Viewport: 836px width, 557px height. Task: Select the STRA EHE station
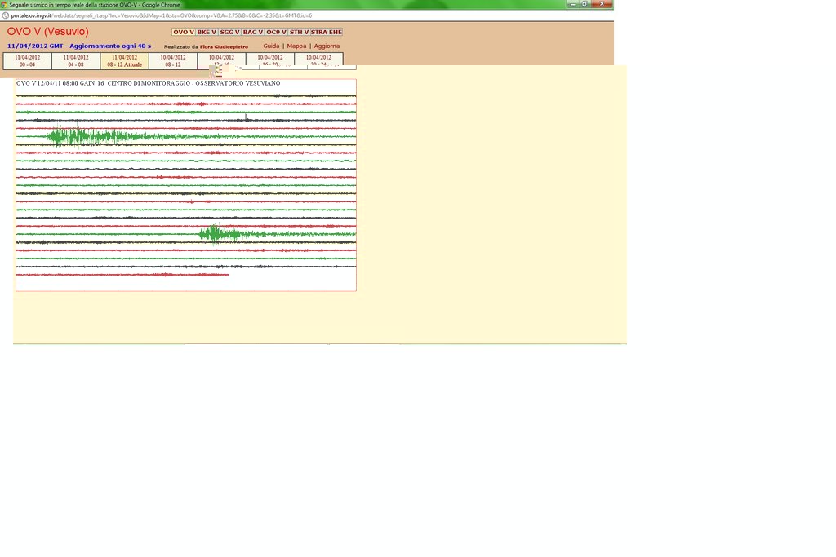click(327, 32)
